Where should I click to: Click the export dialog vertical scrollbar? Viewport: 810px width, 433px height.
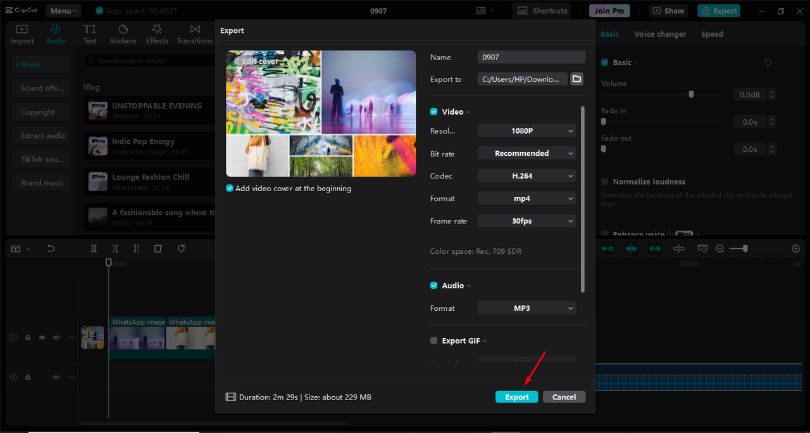point(583,199)
